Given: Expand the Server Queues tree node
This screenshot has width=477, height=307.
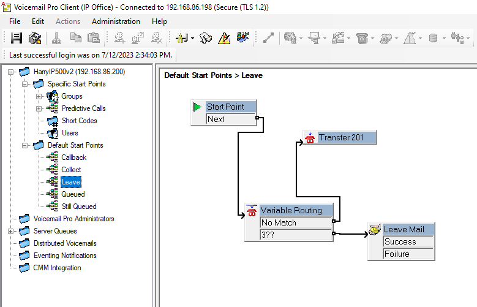Looking at the screenshot, I should click(x=10, y=231).
